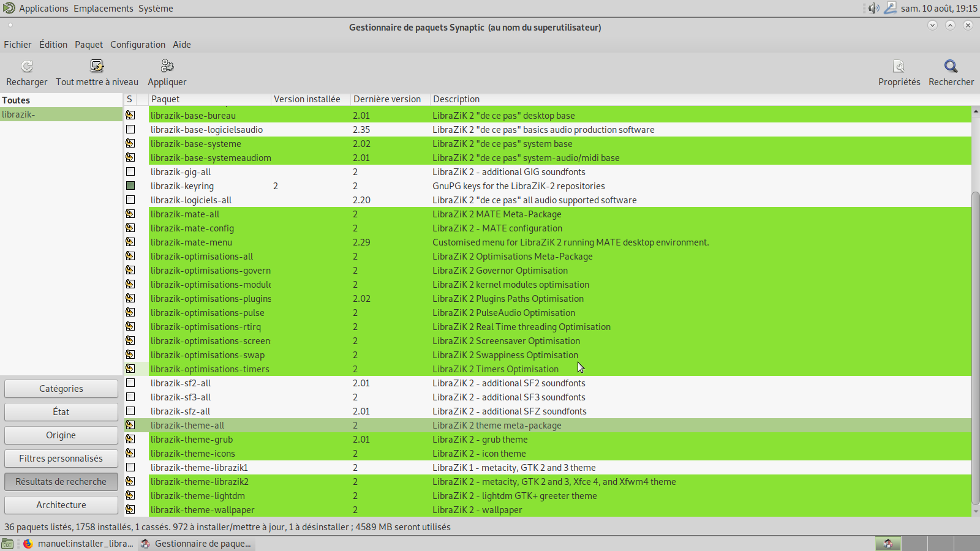Sort by the Paquet column header
The width and height of the screenshot is (980, 551).
(x=209, y=99)
